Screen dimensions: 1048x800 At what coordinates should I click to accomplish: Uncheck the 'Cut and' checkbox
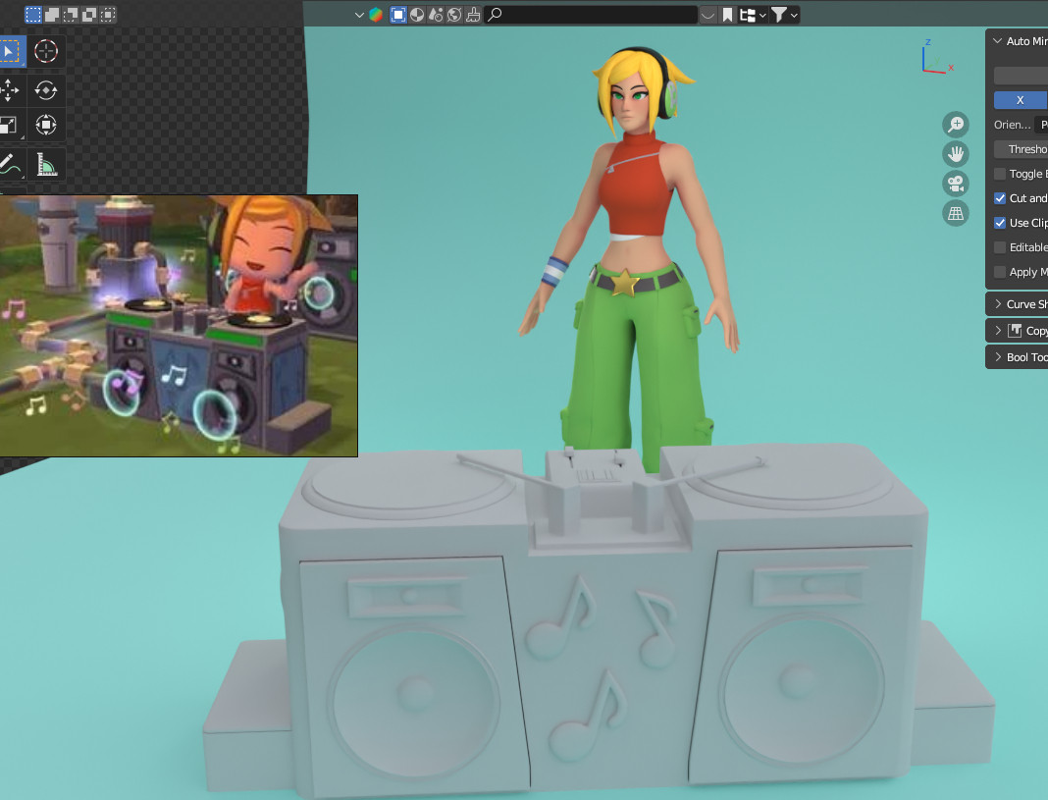(1000, 198)
